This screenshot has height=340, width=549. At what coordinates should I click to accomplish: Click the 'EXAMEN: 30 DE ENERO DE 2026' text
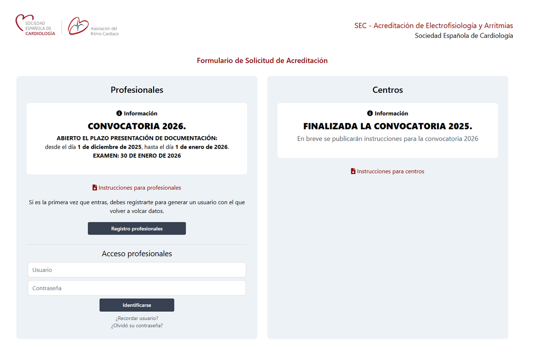(x=137, y=156)
